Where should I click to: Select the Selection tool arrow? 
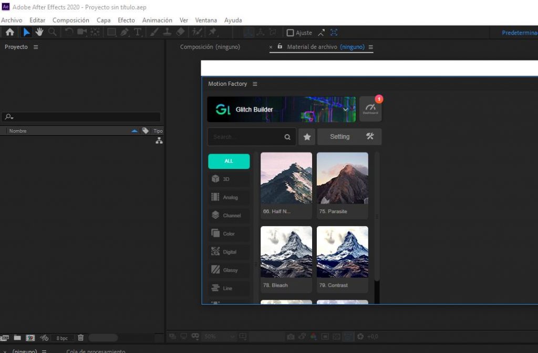tap(26, 32)
